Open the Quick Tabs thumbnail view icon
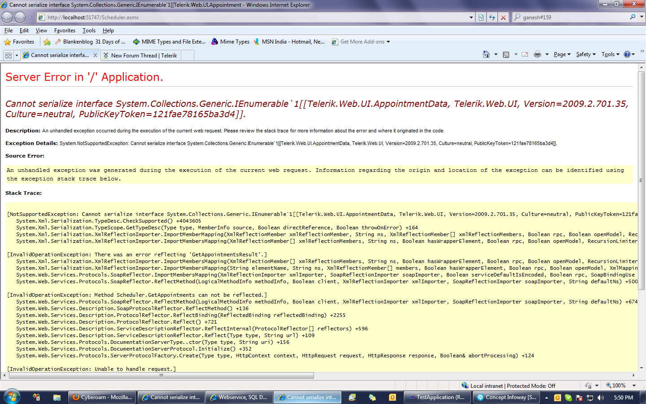 click(x=8, y=55)
